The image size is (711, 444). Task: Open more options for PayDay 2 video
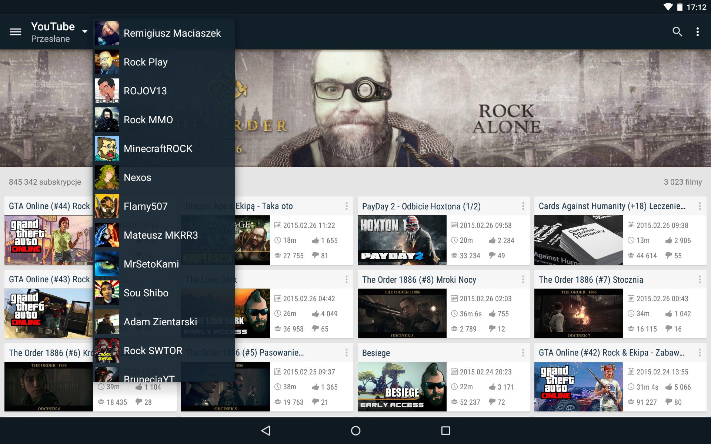(523, 206)
